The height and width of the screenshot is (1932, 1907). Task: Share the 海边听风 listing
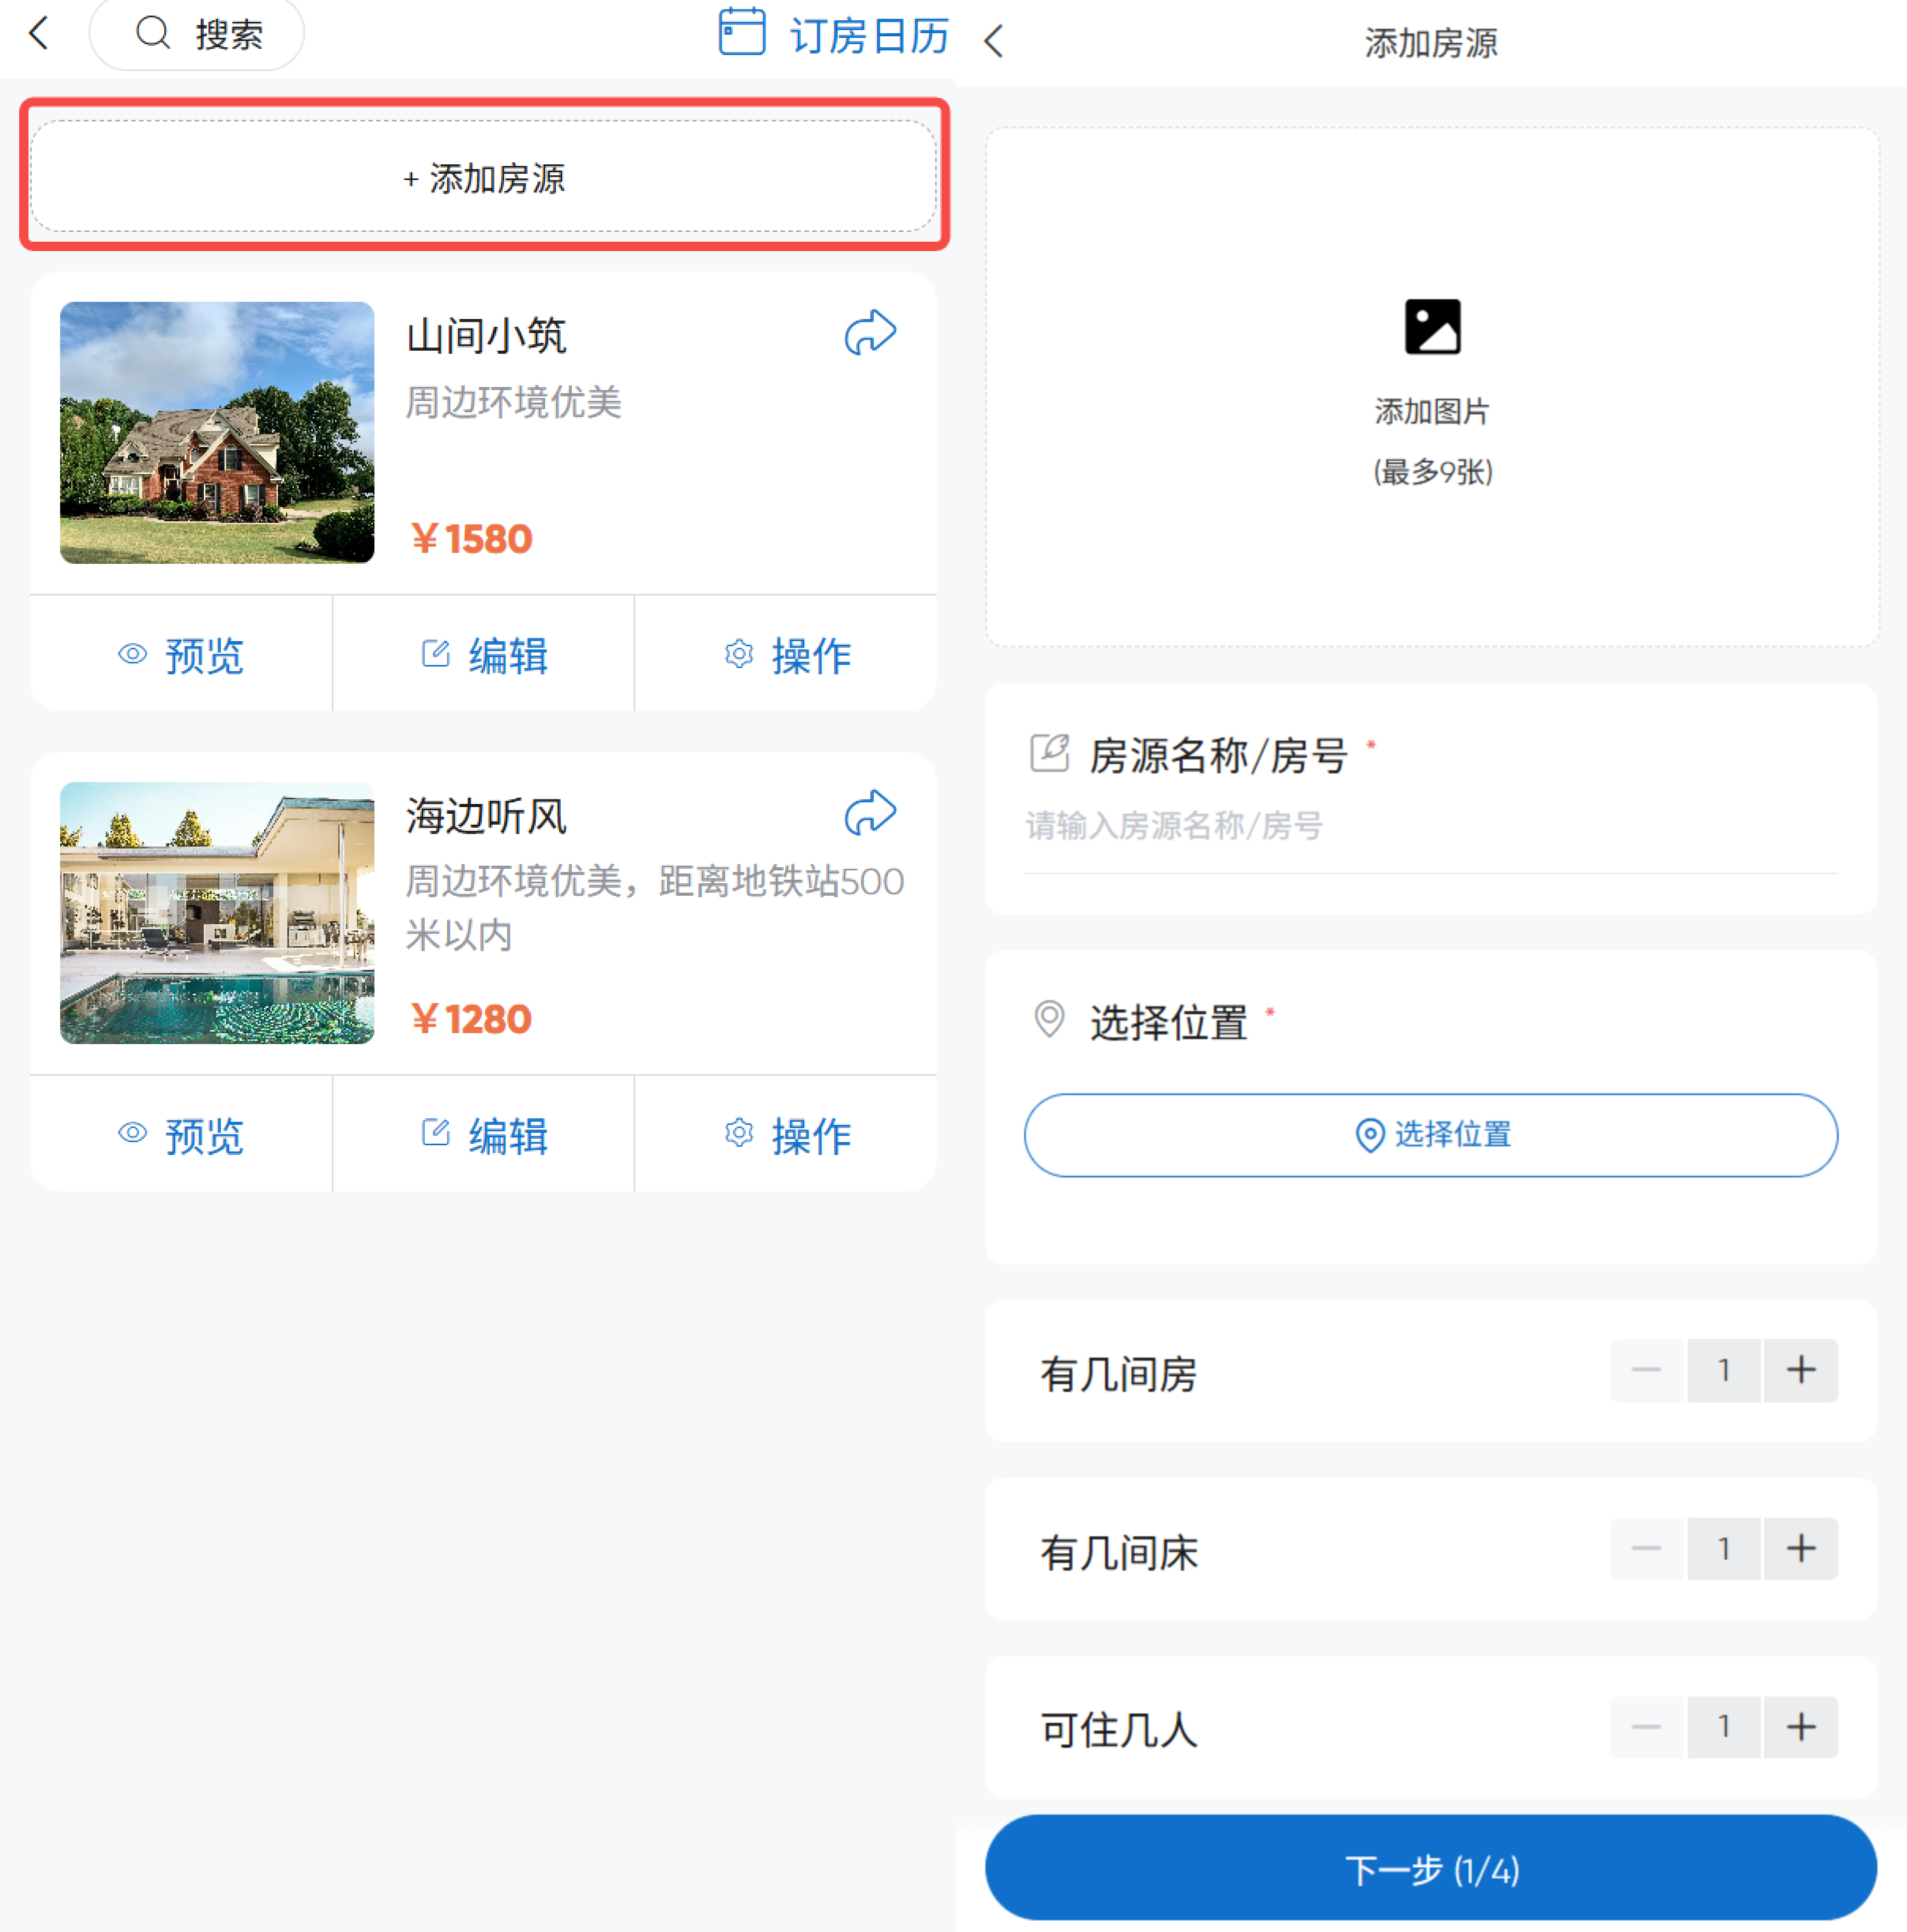(870, 813)
